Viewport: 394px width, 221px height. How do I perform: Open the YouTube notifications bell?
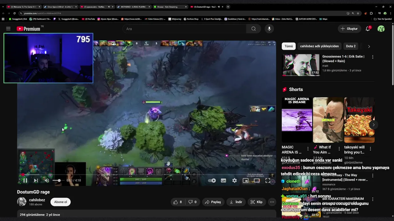(368, 29)
